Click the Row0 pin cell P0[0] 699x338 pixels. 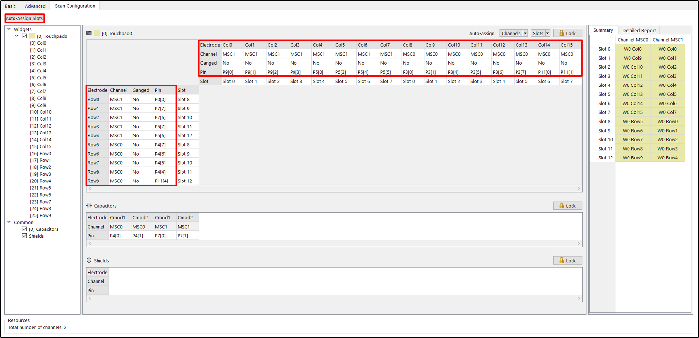(165, 99)
